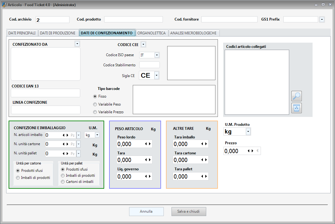Image resolution: width=335 pixels, height=224 pixels.
Task: Increase Peso lordo using the right stepper arrow
Action: [x=150, y=144]
